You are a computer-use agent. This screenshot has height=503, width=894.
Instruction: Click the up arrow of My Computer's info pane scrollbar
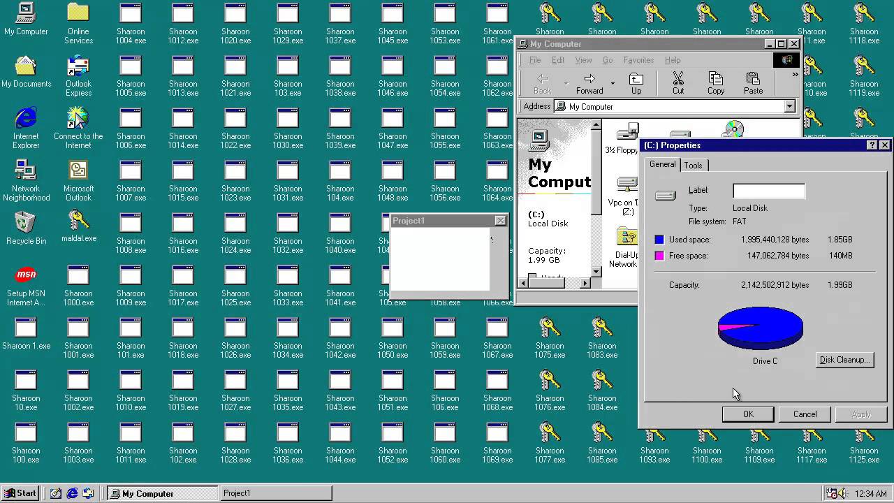point(596,126)
